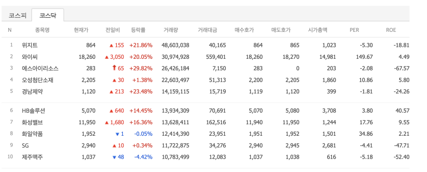The width and height of the screenshot is (427, 172).
Task: Open stock 화성밸브
Action: click(32, 122)
